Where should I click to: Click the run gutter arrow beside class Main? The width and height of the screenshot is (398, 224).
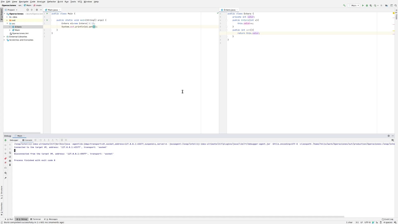pyautogui.click(x=47, y=14)
